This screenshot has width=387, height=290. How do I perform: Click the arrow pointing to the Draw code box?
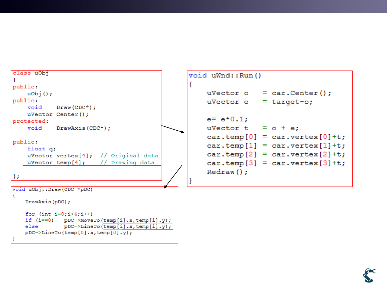pos(173,176)
